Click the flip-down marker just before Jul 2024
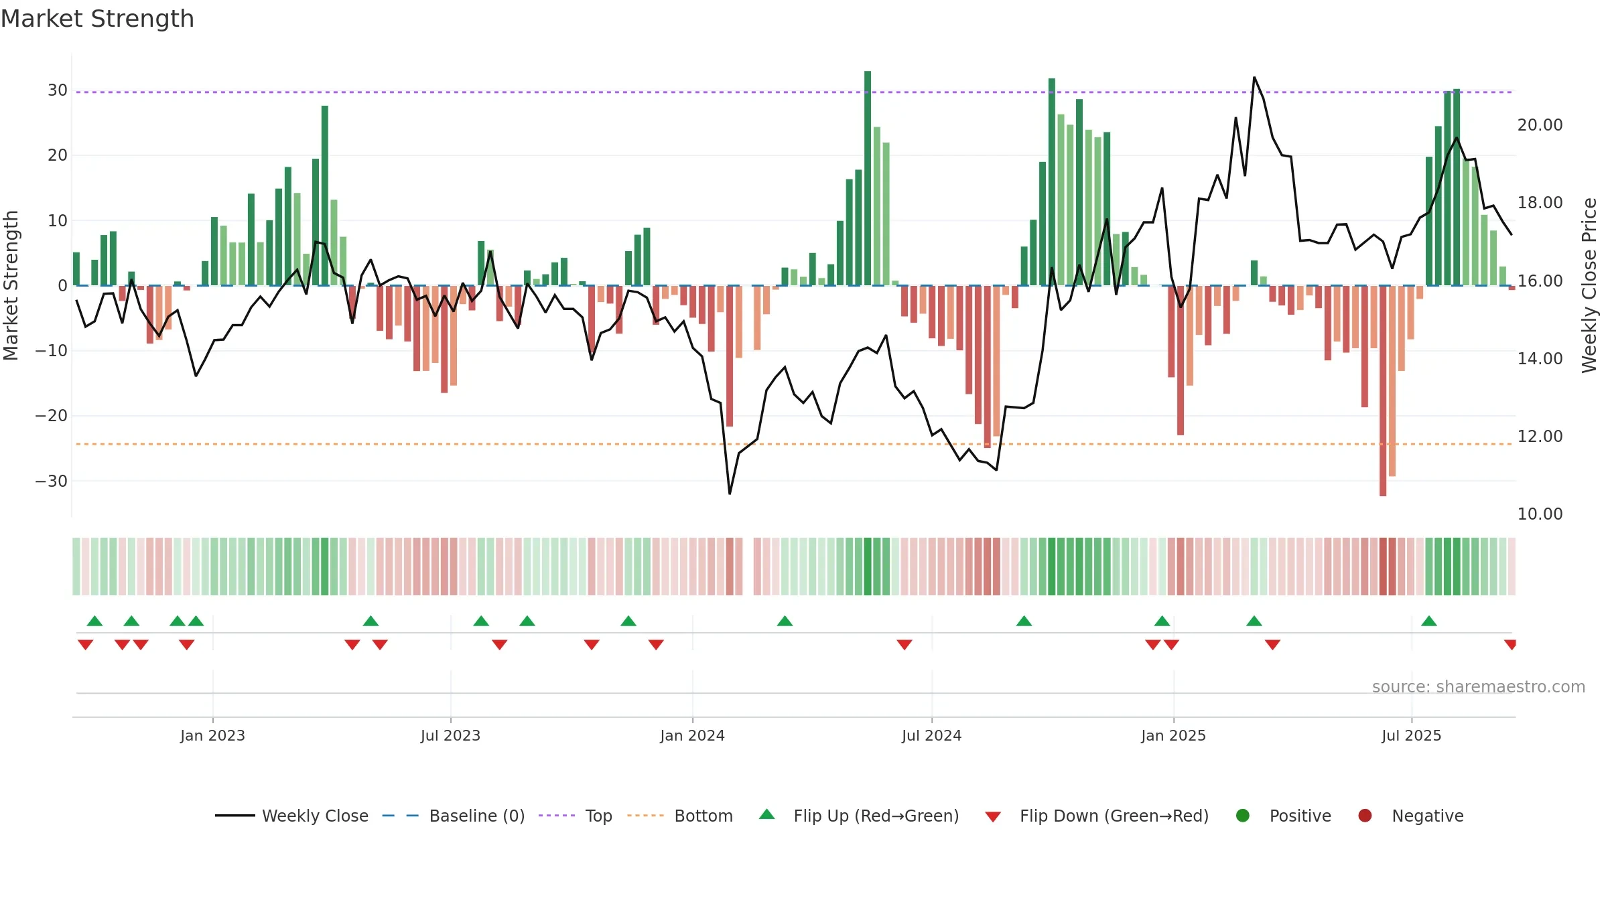1608x904 pixels. [904, 645]
